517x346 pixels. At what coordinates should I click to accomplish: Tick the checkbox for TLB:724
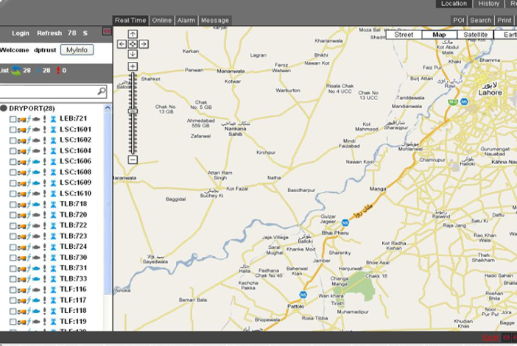click(x=13, y=247)
